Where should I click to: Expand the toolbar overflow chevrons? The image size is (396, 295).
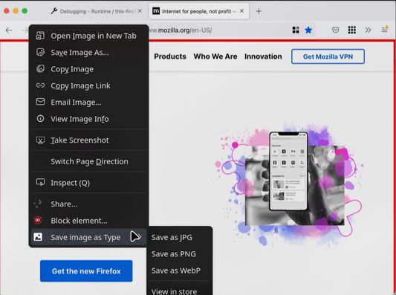pyautogui.click(x=368, y=30)
